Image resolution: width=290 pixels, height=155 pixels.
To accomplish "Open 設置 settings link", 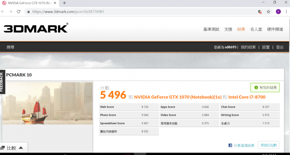I will (266, 47).
